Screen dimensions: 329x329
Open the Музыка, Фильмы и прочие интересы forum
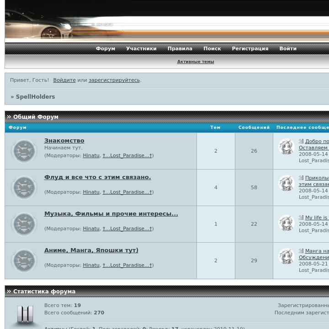(x=111, y=213)
